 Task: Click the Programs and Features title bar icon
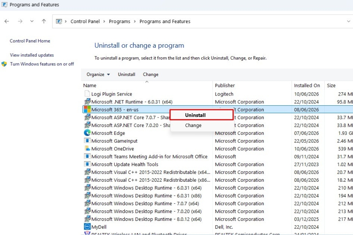tap(4, 4)
